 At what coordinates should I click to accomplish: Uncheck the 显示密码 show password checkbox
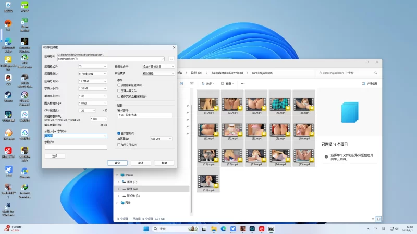119,133
